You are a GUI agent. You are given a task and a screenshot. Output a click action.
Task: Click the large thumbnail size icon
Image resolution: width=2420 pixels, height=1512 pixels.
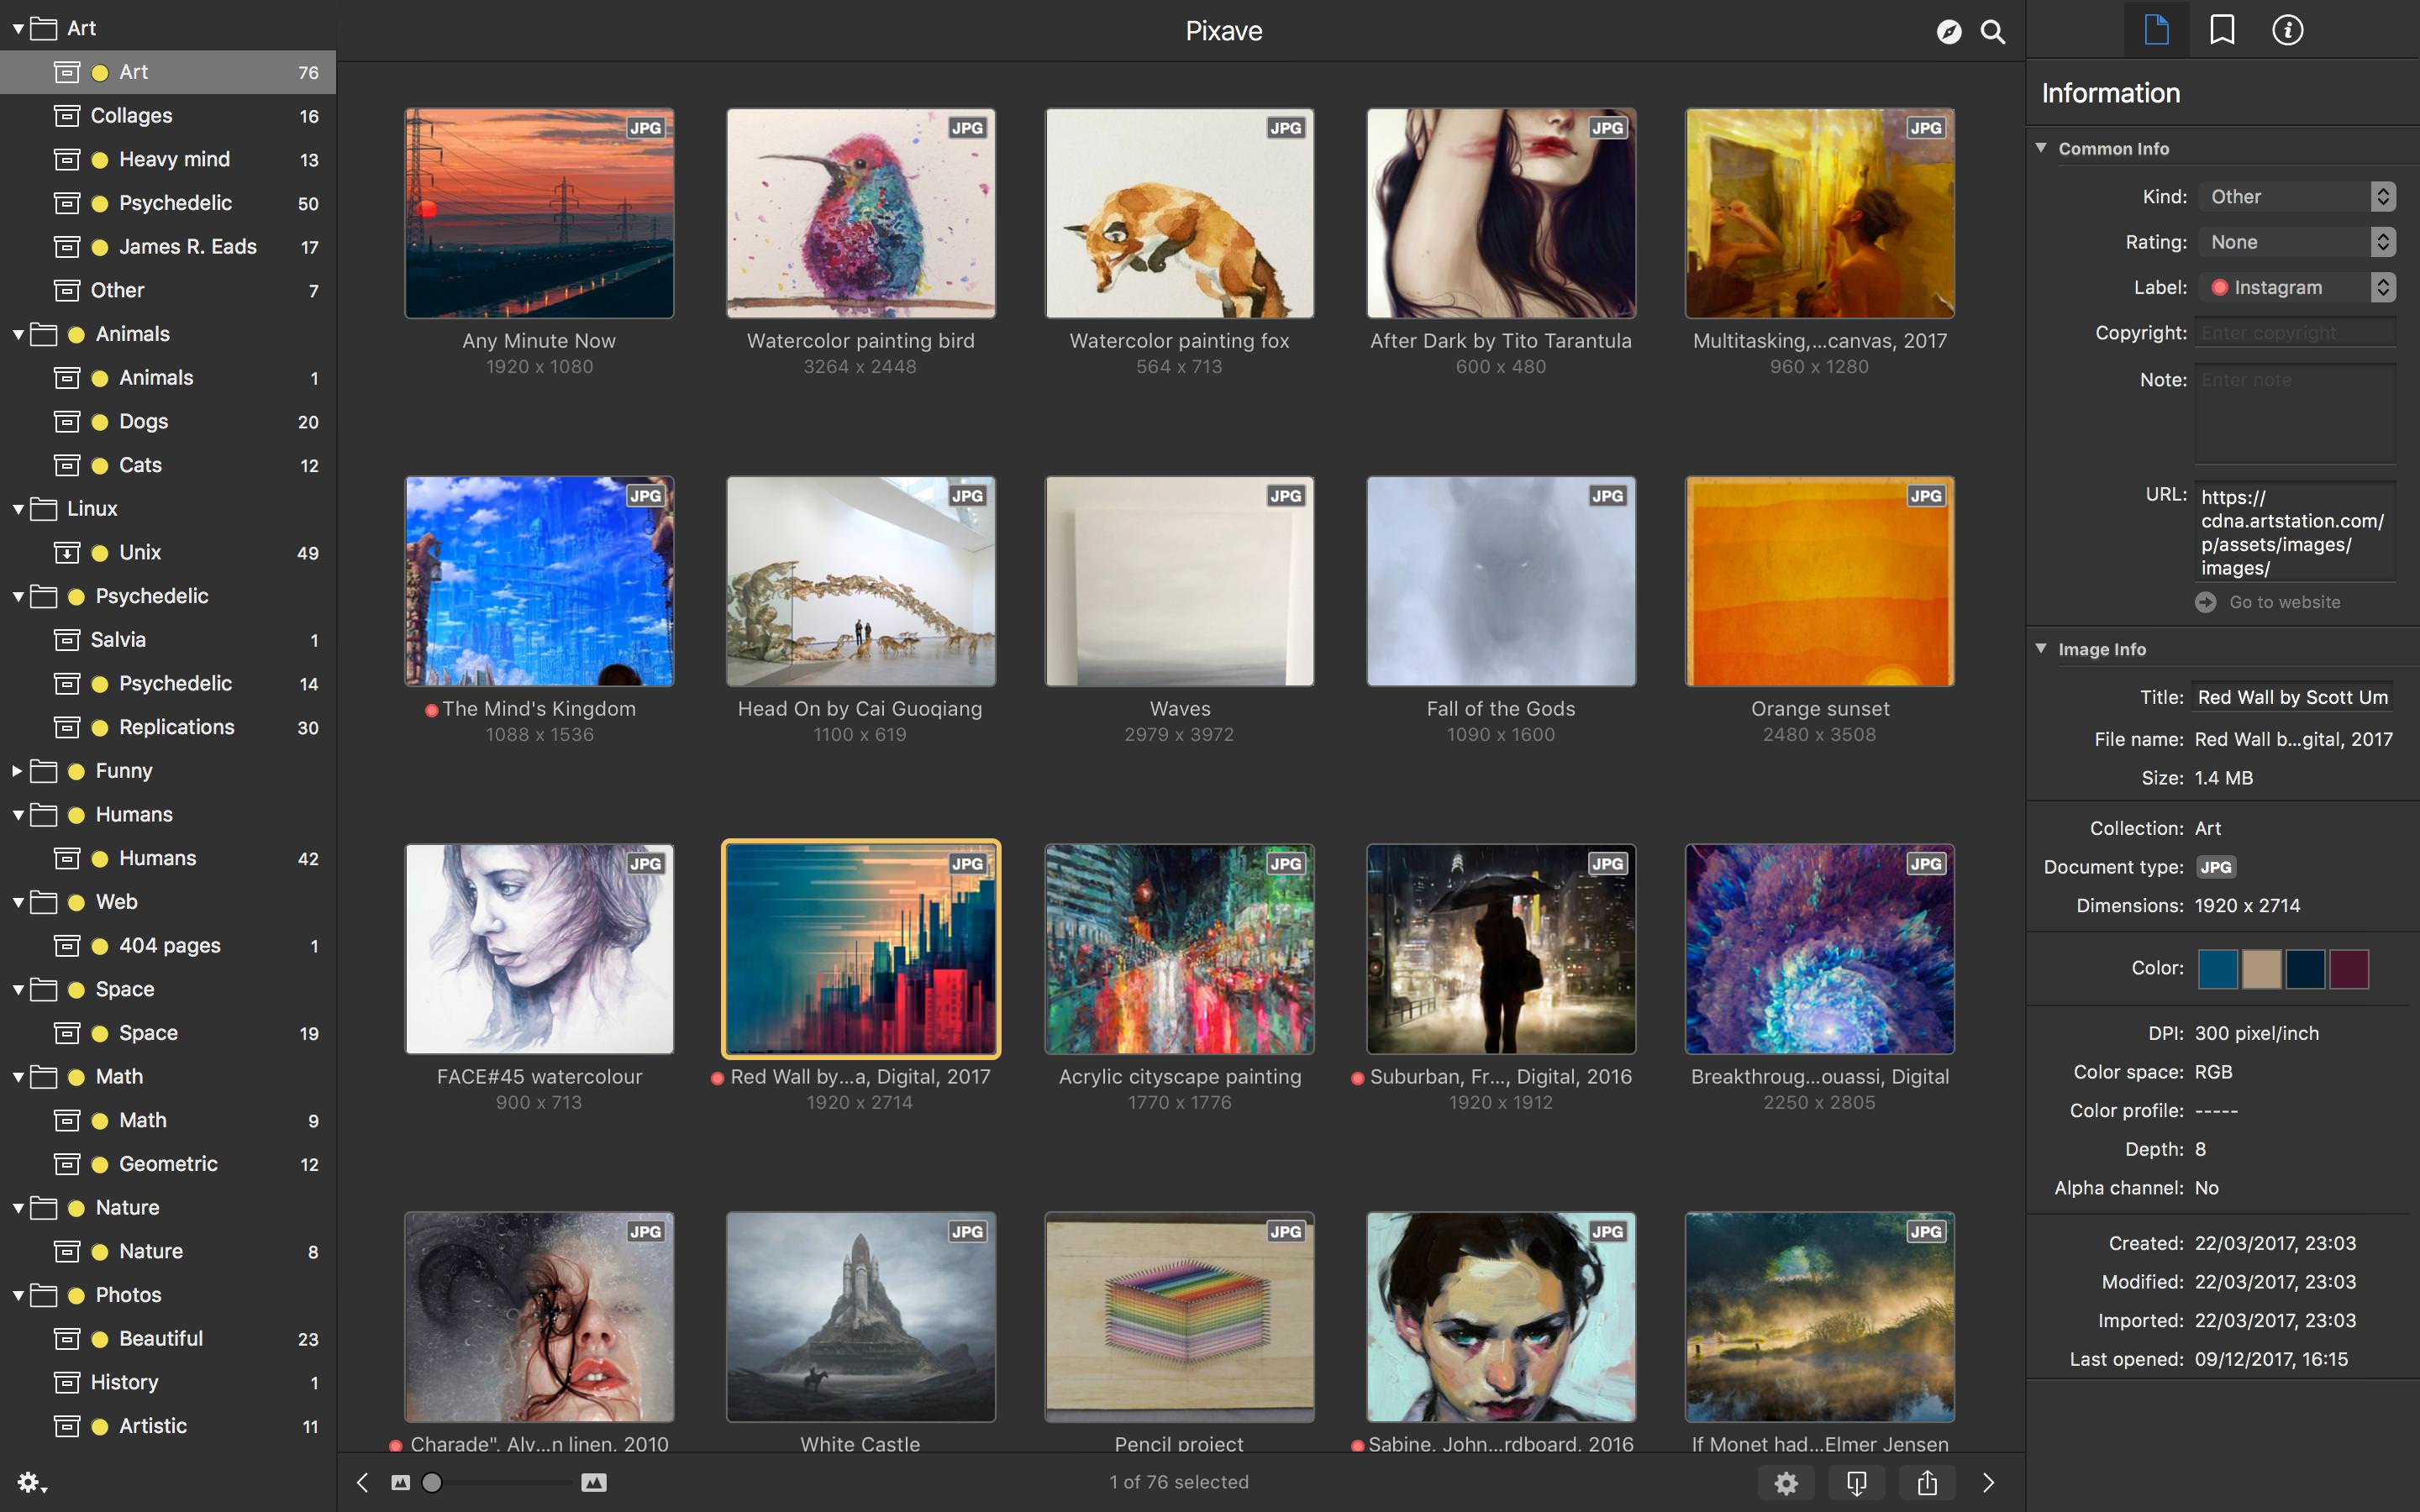click(594, 1482)
